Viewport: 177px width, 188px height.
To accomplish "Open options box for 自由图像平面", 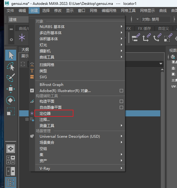I will [x=121, y=108].
